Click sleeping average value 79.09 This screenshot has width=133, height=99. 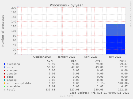click(x=100, y=64)
